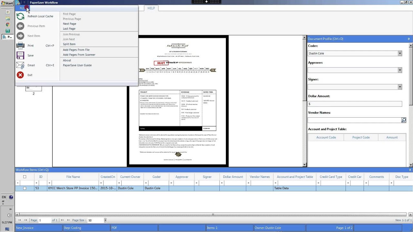
Task: Click show desktop icon below clock
Action: pos(7,229)
